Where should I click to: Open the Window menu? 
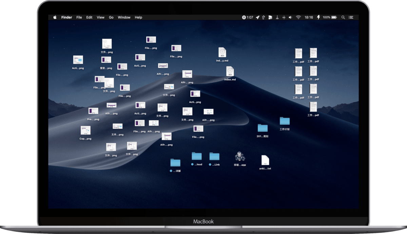(x=124, y=17)
